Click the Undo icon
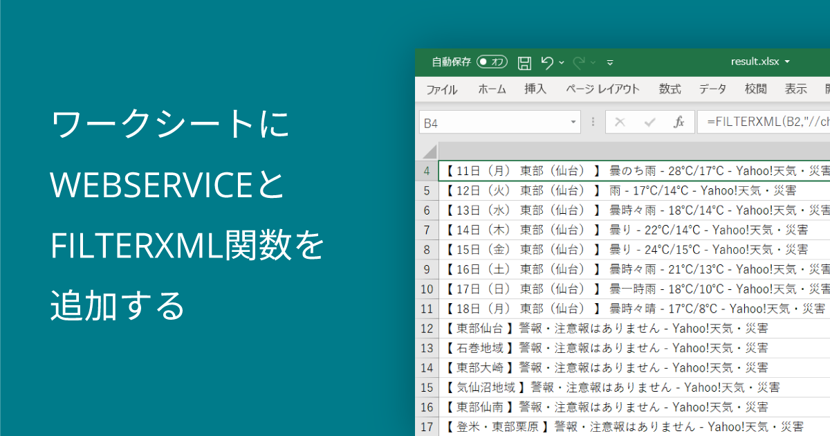The image size is (830, 436). (548, 62)
